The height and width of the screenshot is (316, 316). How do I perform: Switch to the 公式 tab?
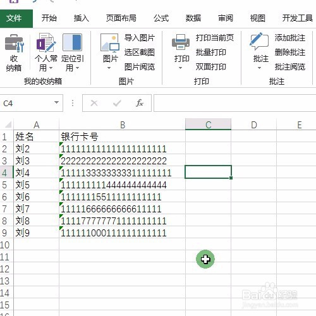click(x=161, y=18)
